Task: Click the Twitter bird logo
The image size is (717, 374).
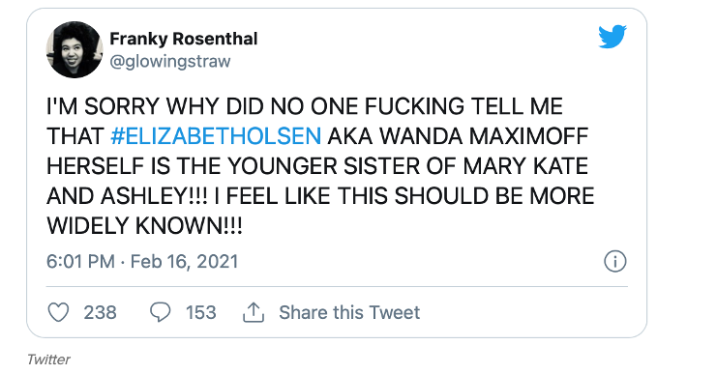Action: pos(612,37)
